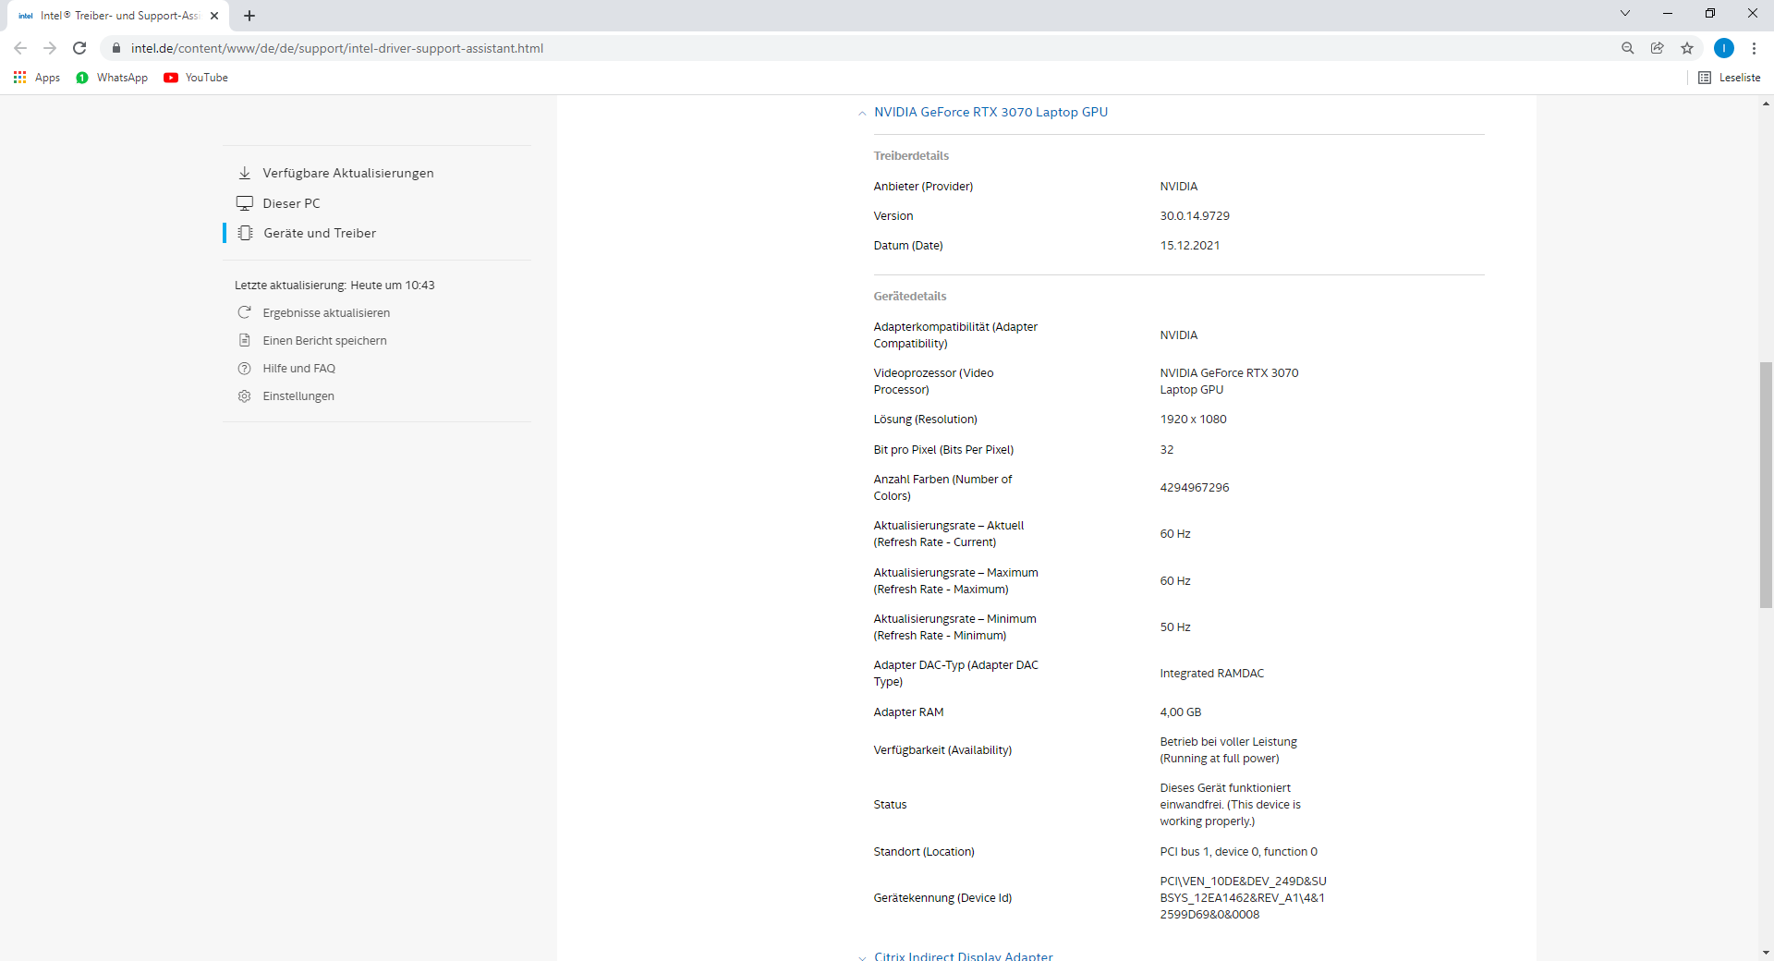Click the gear icon beside Einstellungen
Viewport: 1774px width, 961px height.
245,395
